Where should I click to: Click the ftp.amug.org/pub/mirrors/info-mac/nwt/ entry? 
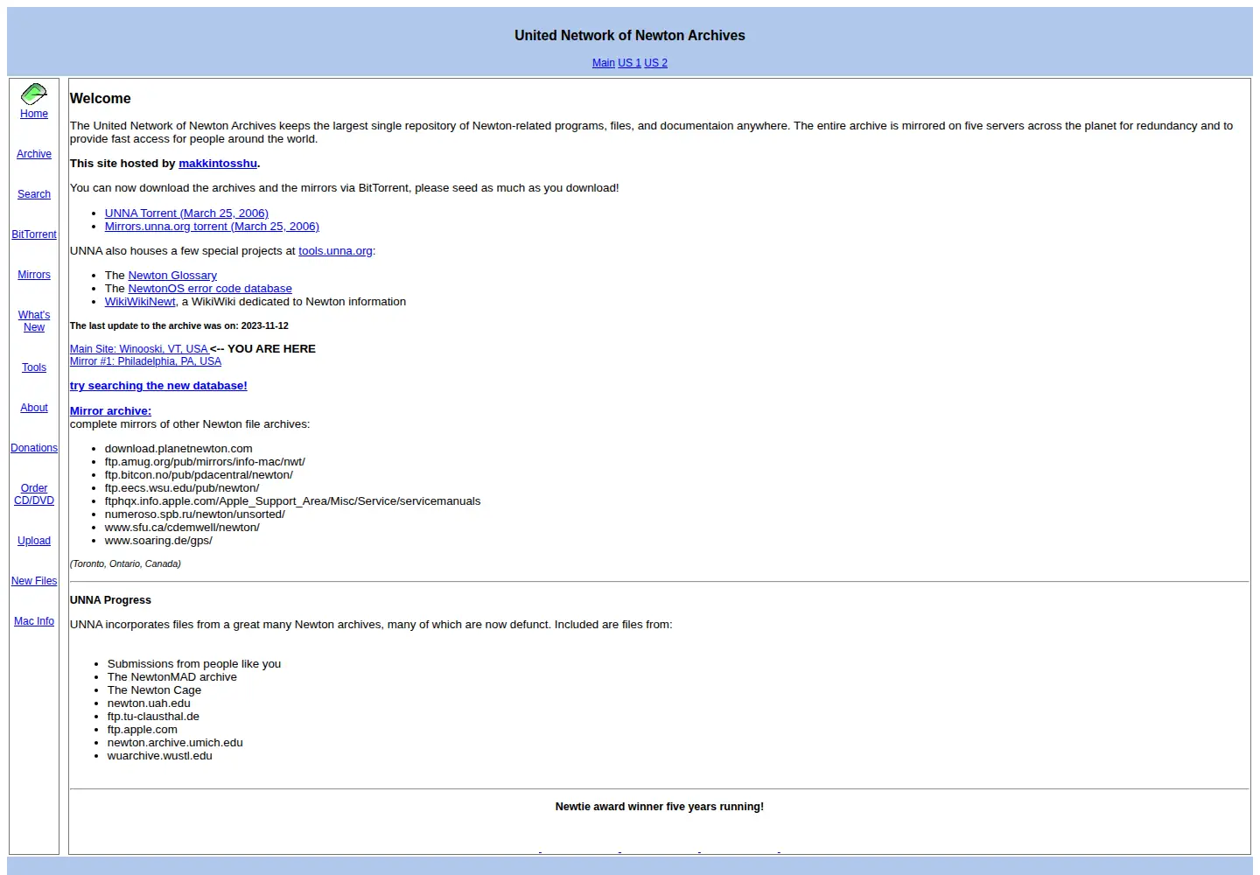tap(205, 462)
